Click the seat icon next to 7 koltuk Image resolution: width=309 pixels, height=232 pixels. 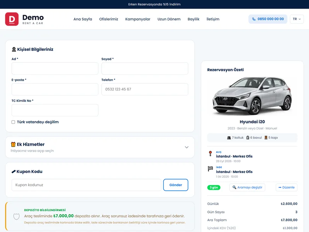[x=229, y=138]
